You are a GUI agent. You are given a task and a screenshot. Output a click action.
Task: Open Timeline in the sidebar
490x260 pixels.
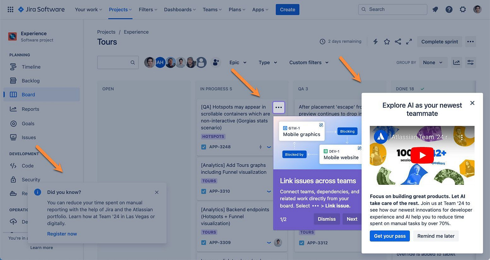click(x=41, y=67)
